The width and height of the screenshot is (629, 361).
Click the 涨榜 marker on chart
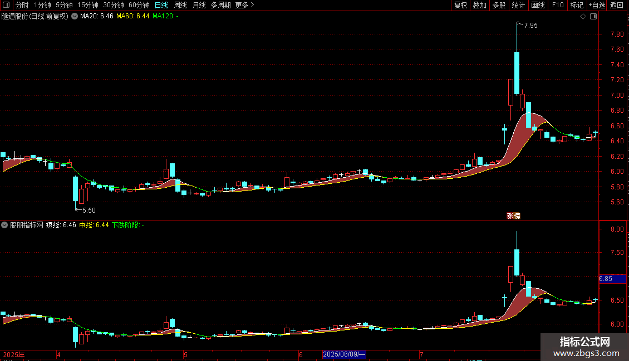[513, 215]
